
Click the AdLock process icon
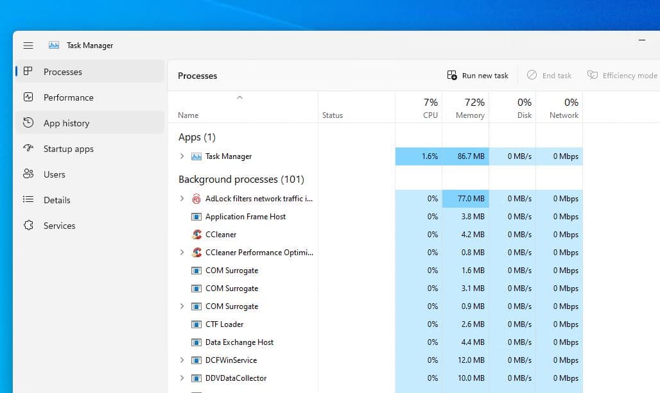(196, 199)
